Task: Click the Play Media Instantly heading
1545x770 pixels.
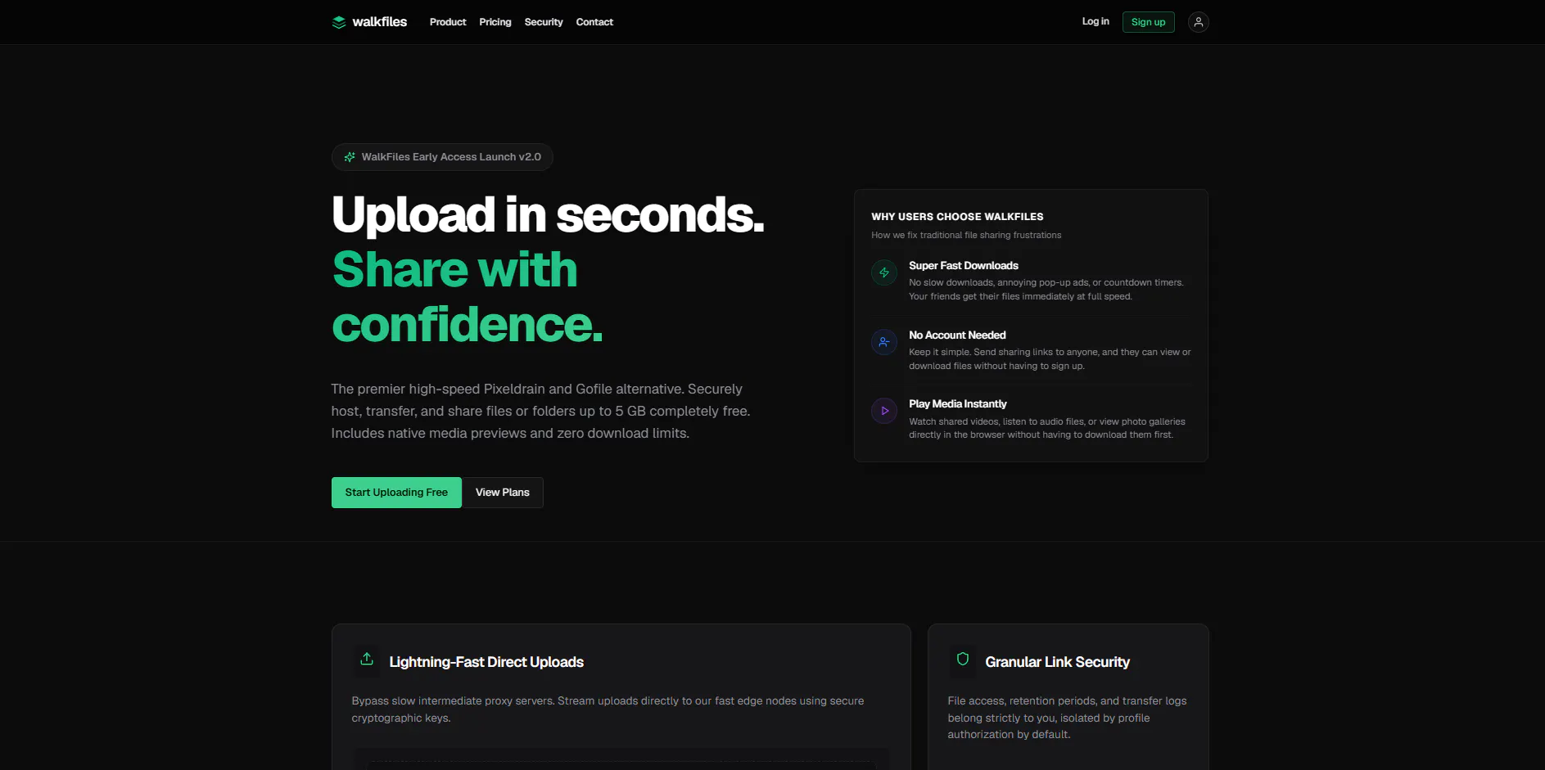Action: [x=958, y=404]
